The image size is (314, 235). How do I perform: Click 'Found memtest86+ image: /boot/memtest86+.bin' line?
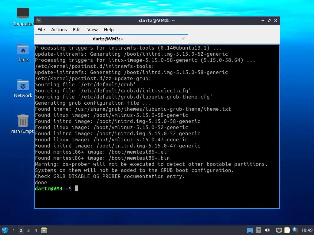click(102, 158)
